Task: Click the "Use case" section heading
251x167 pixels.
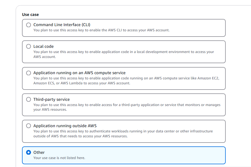Action: [30, 15]
